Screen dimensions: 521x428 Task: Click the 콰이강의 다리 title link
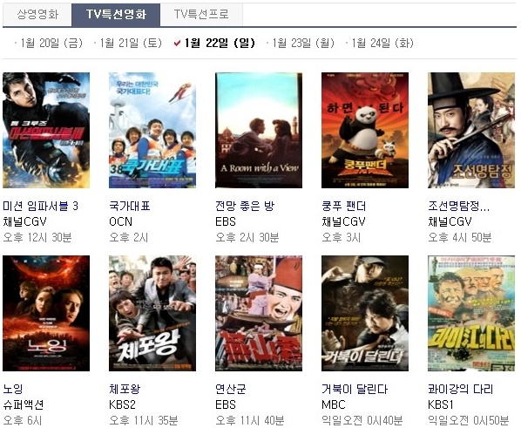(461, 389)
